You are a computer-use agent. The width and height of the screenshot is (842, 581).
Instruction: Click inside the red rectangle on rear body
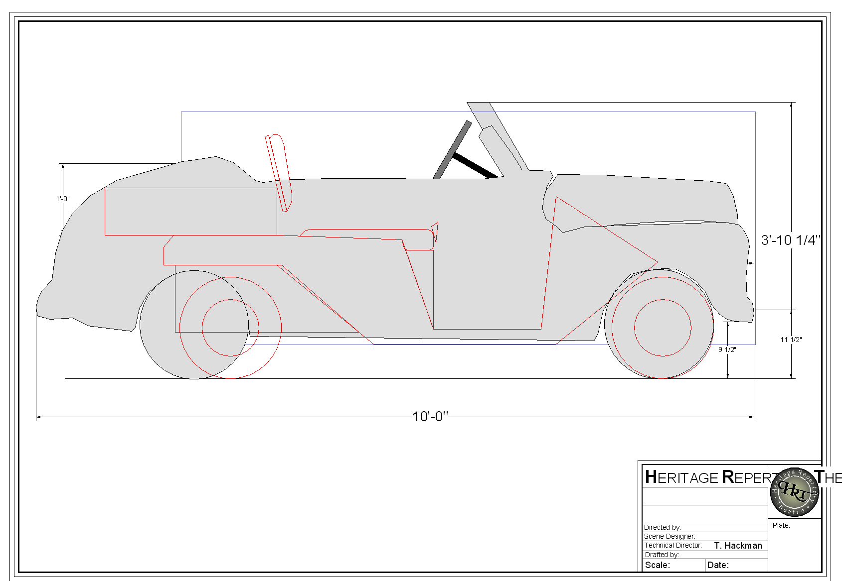(190, 212)
